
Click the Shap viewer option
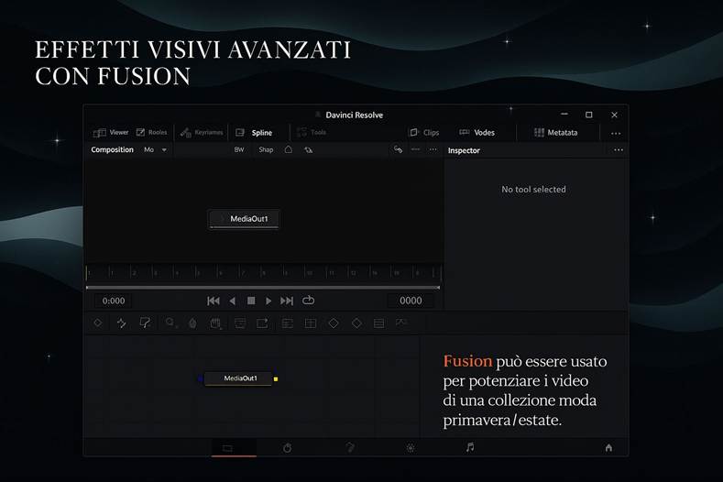coord(266,149)
